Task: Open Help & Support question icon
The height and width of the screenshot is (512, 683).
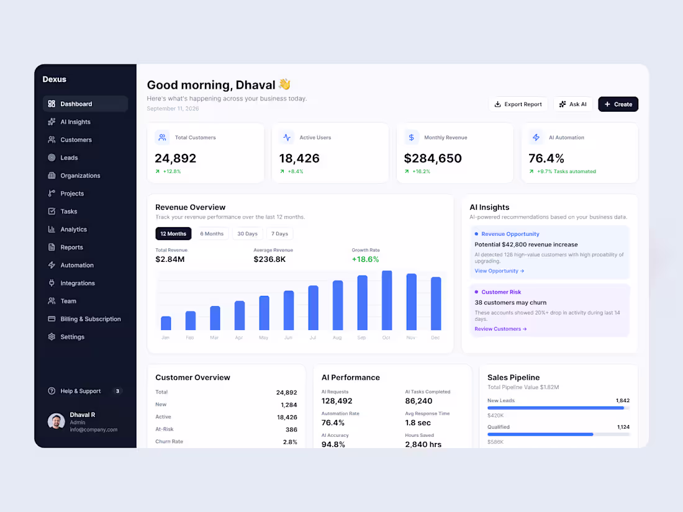Action: pos(52,391)
